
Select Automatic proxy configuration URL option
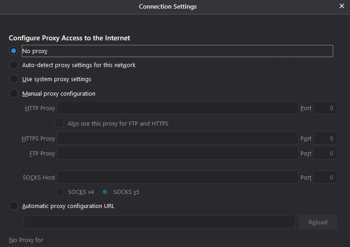coord(14,206)
